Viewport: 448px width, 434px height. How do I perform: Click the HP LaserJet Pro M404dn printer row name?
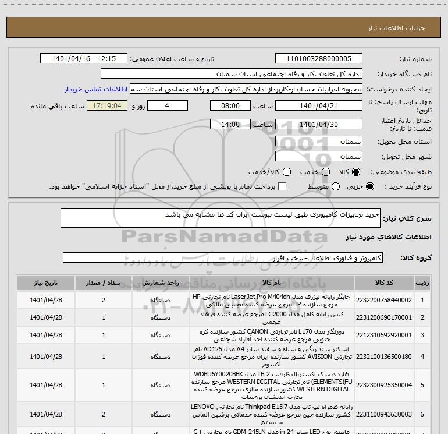[272, 300]
